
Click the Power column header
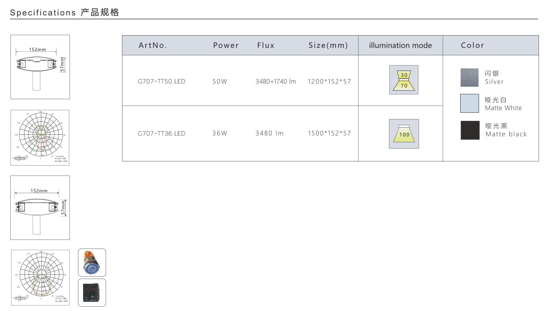pos(226,45)
